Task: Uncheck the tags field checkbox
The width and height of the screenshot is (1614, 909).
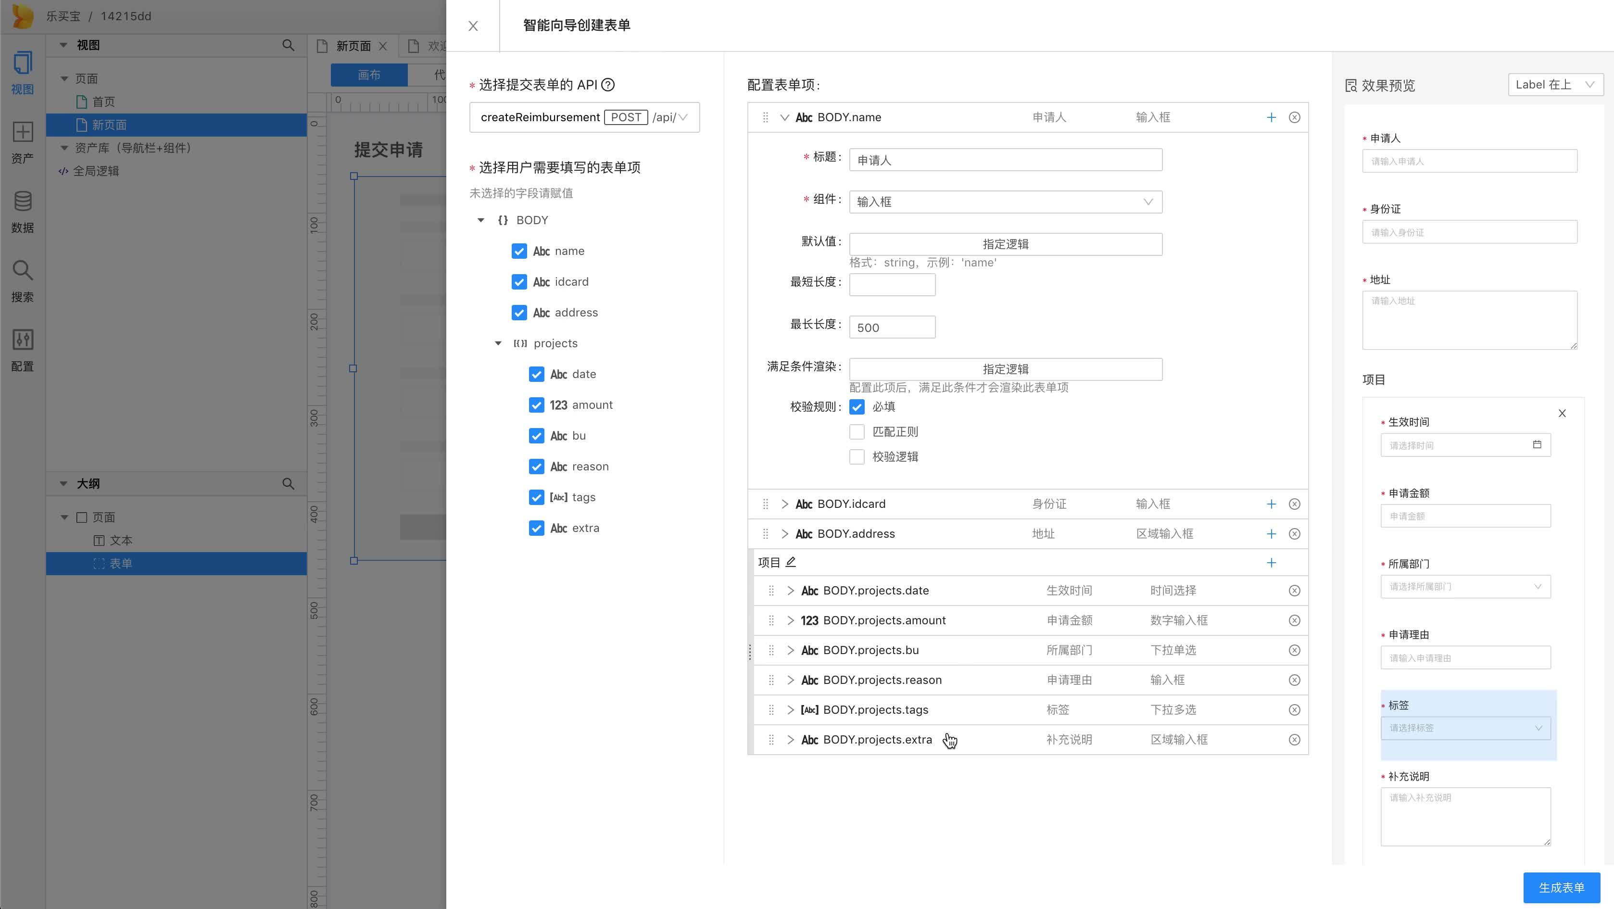Action: tap(536, 497)
